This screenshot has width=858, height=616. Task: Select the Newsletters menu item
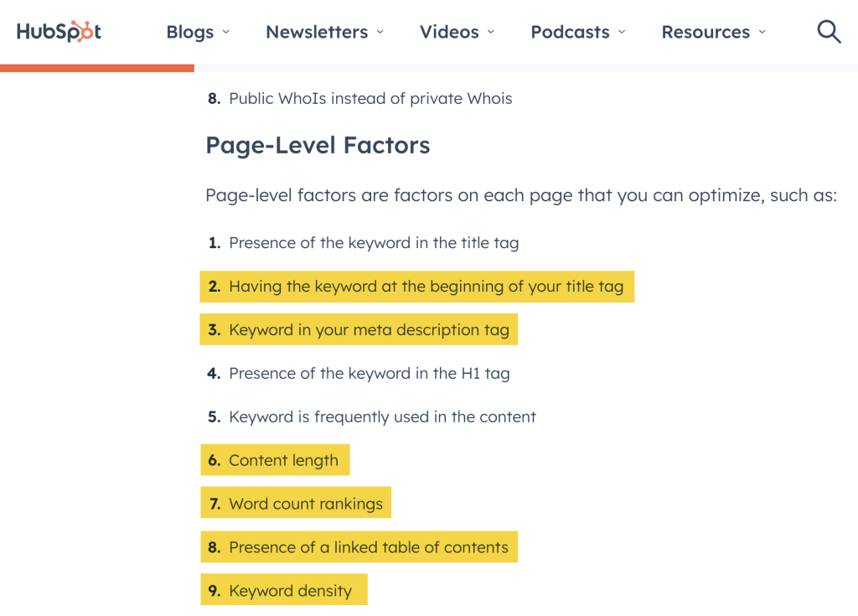click(317, 32)
